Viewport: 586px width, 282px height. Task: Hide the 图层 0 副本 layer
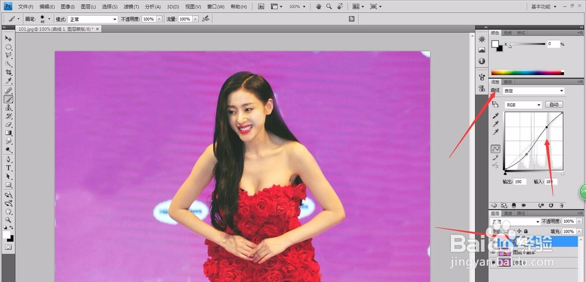tap(493, 253)
